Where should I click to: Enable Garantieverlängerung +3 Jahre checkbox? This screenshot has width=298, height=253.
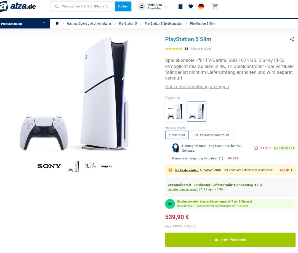[167, 158]
